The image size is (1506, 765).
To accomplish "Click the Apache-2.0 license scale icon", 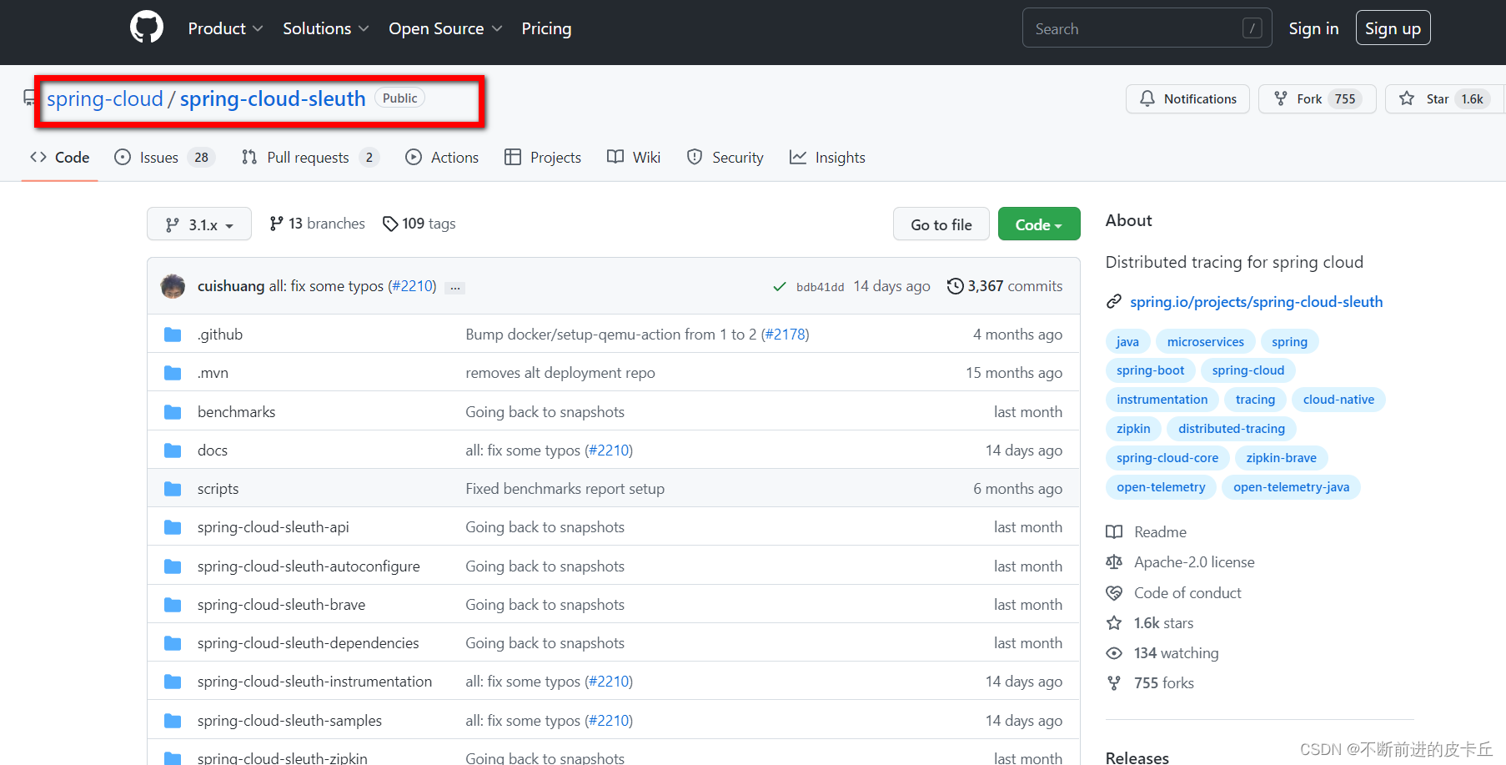I will 1115,561.
